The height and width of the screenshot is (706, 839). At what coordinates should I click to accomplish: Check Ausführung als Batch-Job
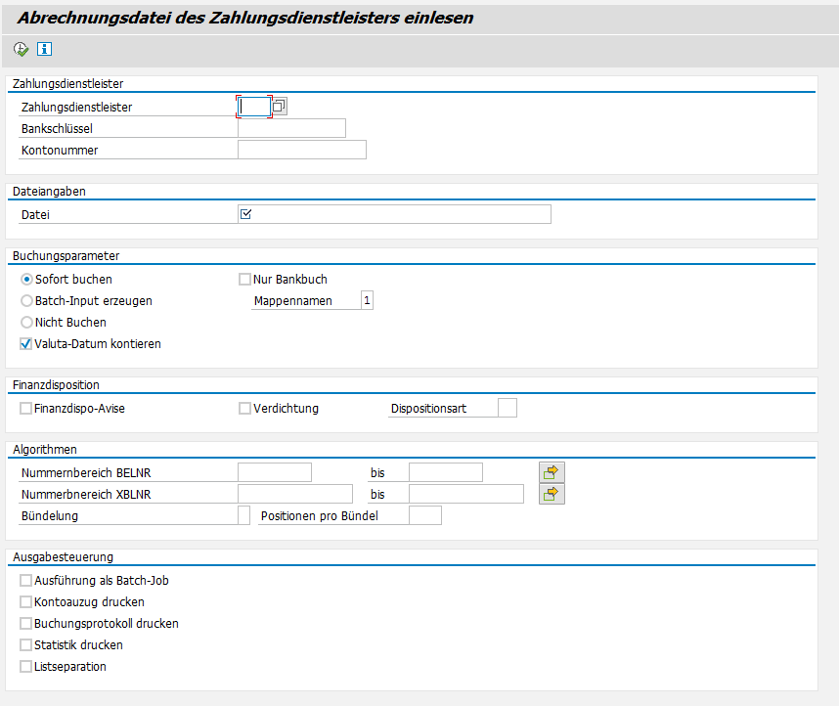coord(26,581)
